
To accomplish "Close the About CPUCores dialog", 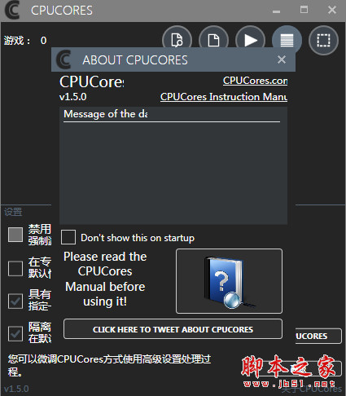I will pos(282,59).
